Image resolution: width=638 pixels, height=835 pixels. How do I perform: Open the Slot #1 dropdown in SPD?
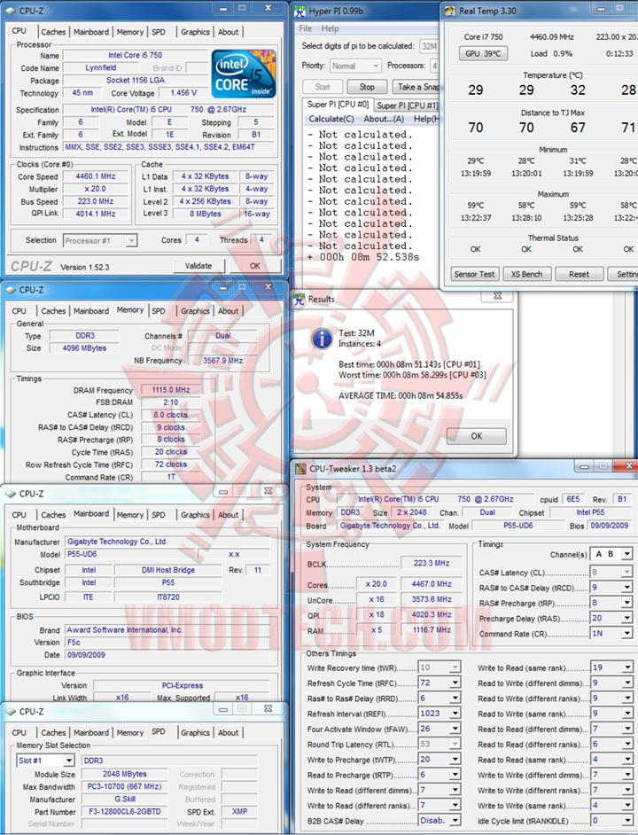(x=45, y=761)
